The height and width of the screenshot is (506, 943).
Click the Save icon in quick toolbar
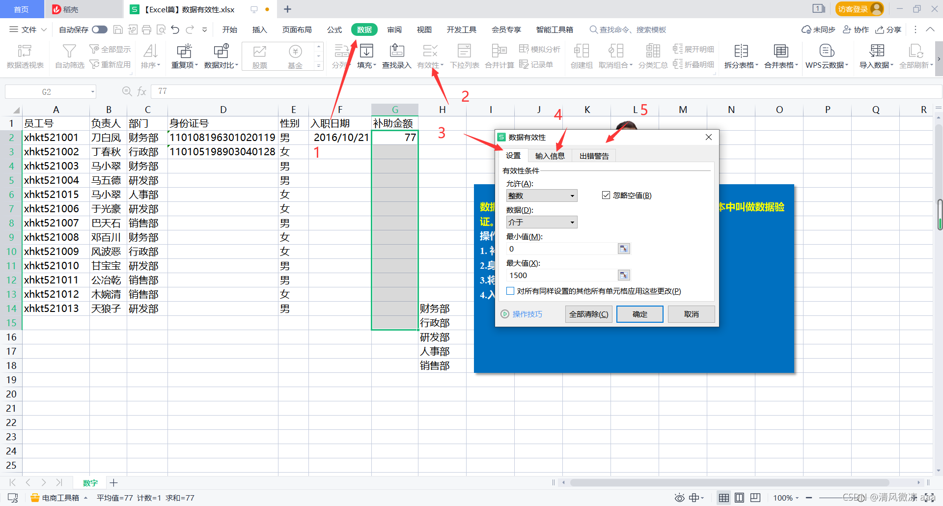[118, 29]
